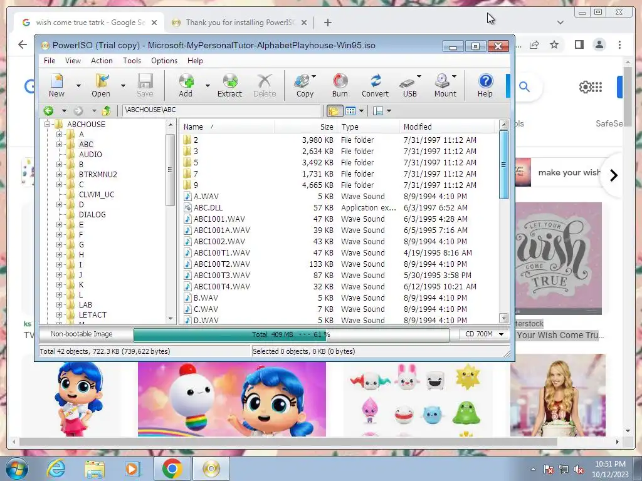Open Chrome three-dot menu
The width and height of the screenshot is (642, 481).
619,44
